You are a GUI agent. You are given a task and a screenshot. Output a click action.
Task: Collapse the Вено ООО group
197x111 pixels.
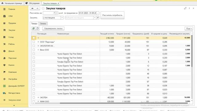point(38,50)
